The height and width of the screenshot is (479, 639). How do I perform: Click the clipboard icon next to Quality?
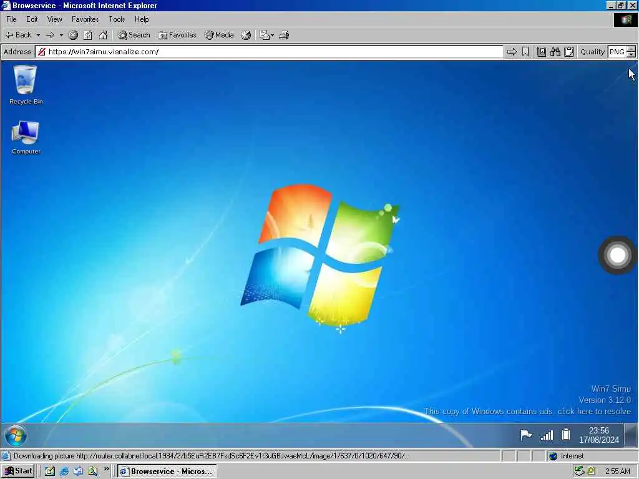569,52
